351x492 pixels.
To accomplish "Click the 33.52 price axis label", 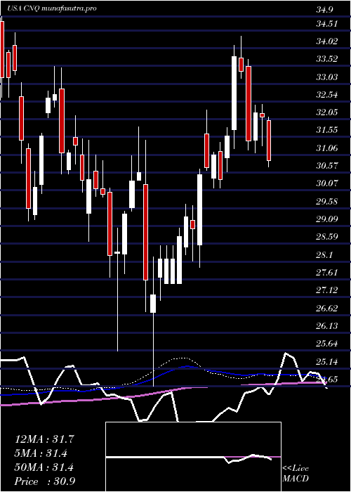I will click(x=327, y=59).
